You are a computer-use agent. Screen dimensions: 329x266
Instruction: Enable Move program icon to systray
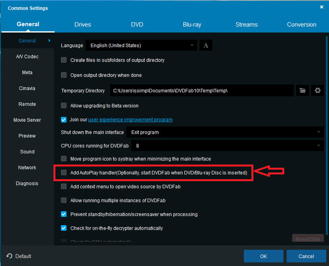[64, 159]
